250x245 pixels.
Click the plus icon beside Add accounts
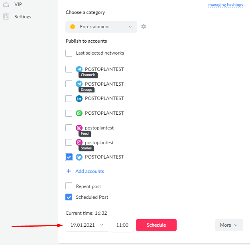coord(69,171)
